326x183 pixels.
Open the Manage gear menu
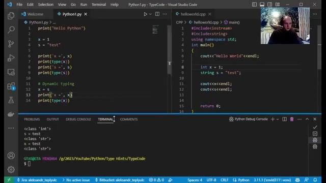tap(11, 169)
